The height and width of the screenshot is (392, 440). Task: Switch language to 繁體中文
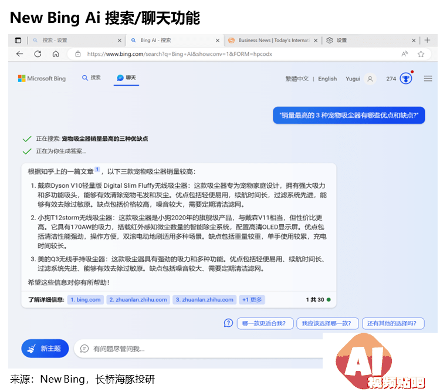tap(297, 79)
